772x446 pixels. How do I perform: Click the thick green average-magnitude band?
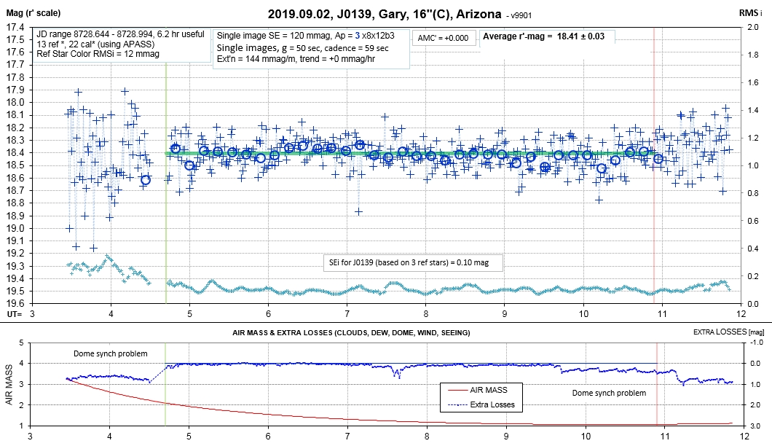(x=411, y=154)
